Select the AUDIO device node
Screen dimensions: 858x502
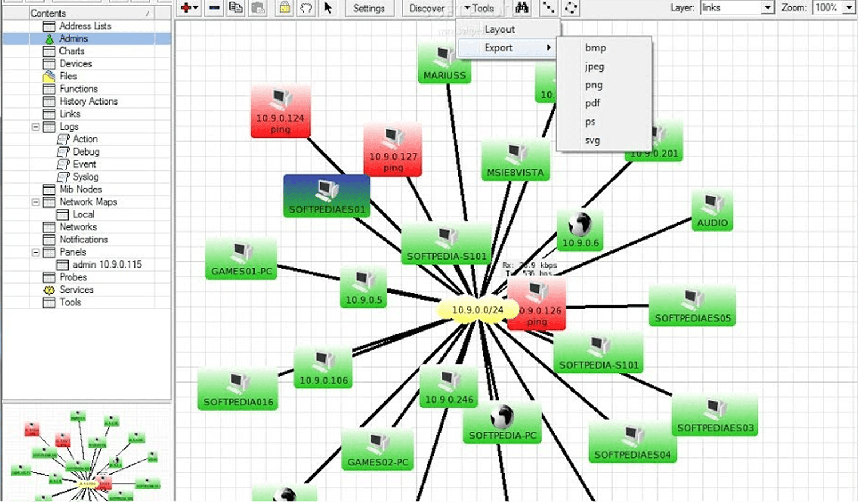pos(712,210)
